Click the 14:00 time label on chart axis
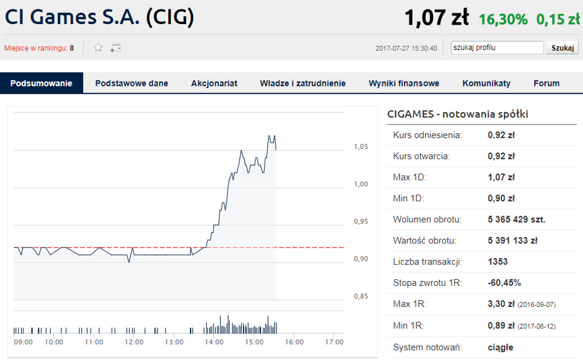This screenshot has height=360, width=583. coord(214,342)
